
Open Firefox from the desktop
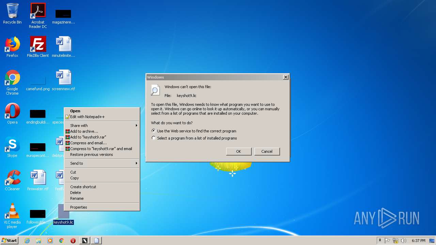pyautogui.click(x=12, y=47)
